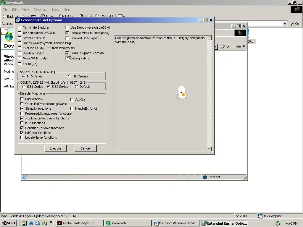This screenshot has height=227, width=303.
Task: Expand quick launch overflow chevron
Action: tap(51, 222)
